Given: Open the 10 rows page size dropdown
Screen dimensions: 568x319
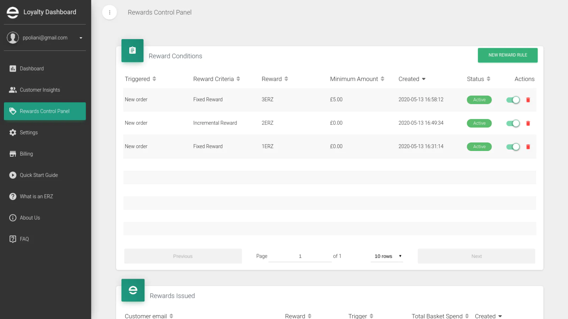Looking at the screenshot, I should 387,256.
